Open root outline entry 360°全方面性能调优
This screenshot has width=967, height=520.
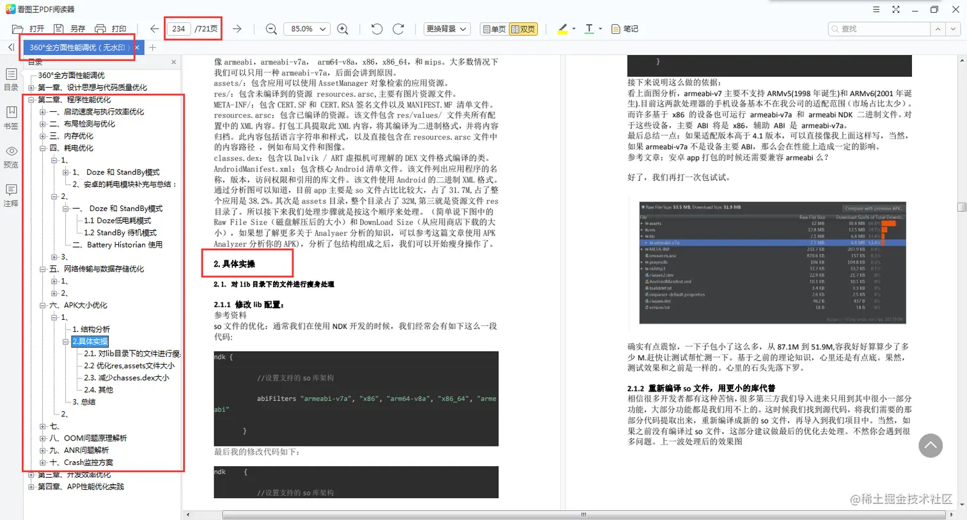(x=71, y=75)
